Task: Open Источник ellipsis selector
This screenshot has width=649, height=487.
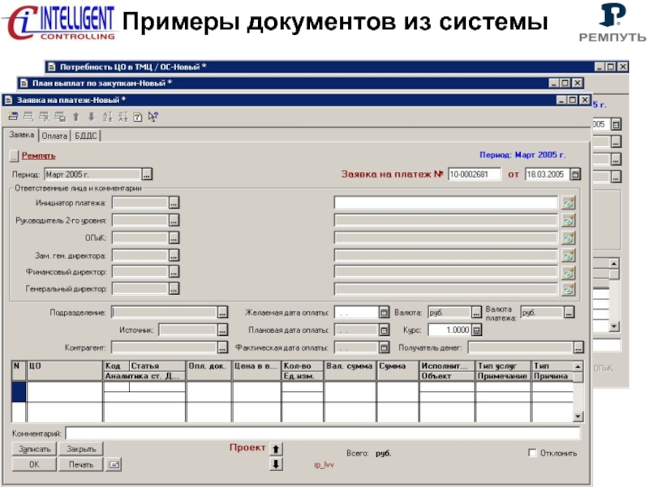Action: click(222, 330)
